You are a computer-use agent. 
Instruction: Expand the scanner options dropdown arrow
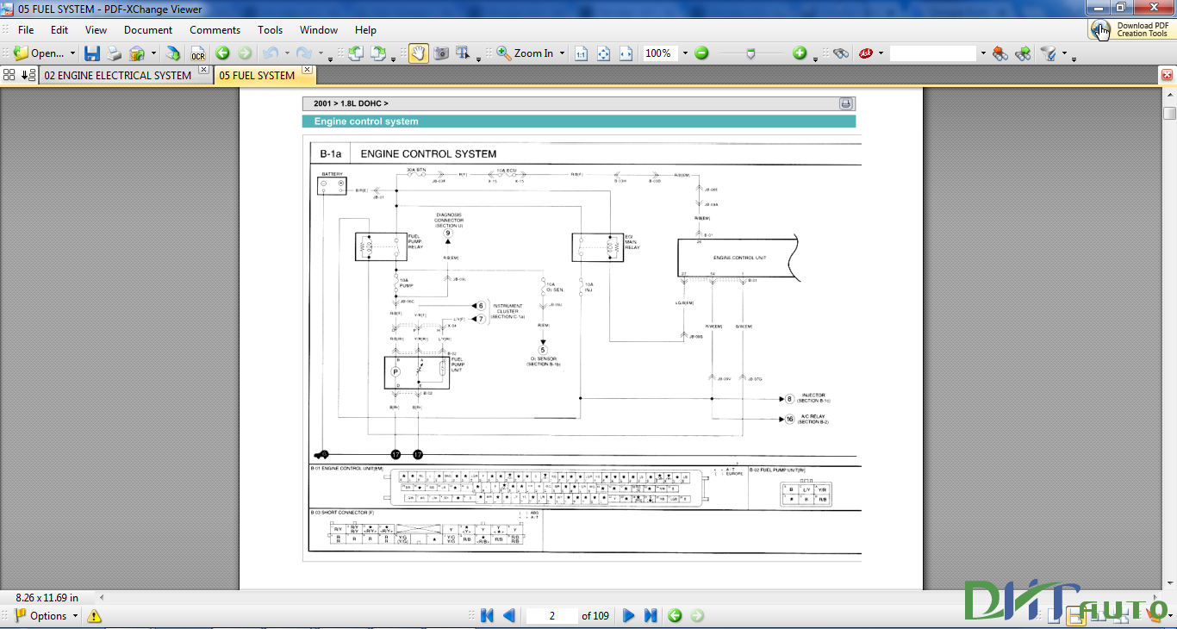tap(153, 53)
